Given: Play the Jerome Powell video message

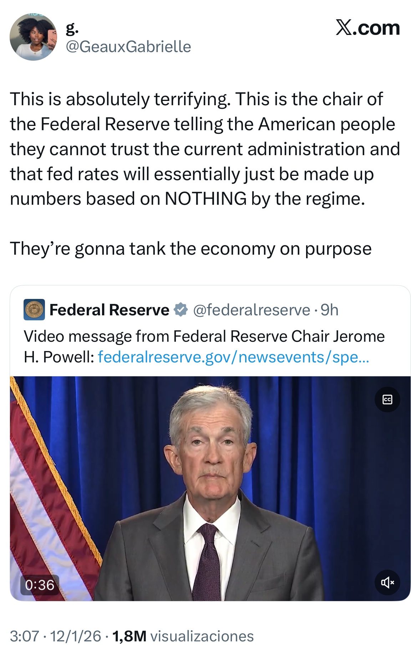Looking at the screenshot, I should (x=210, y=489).
